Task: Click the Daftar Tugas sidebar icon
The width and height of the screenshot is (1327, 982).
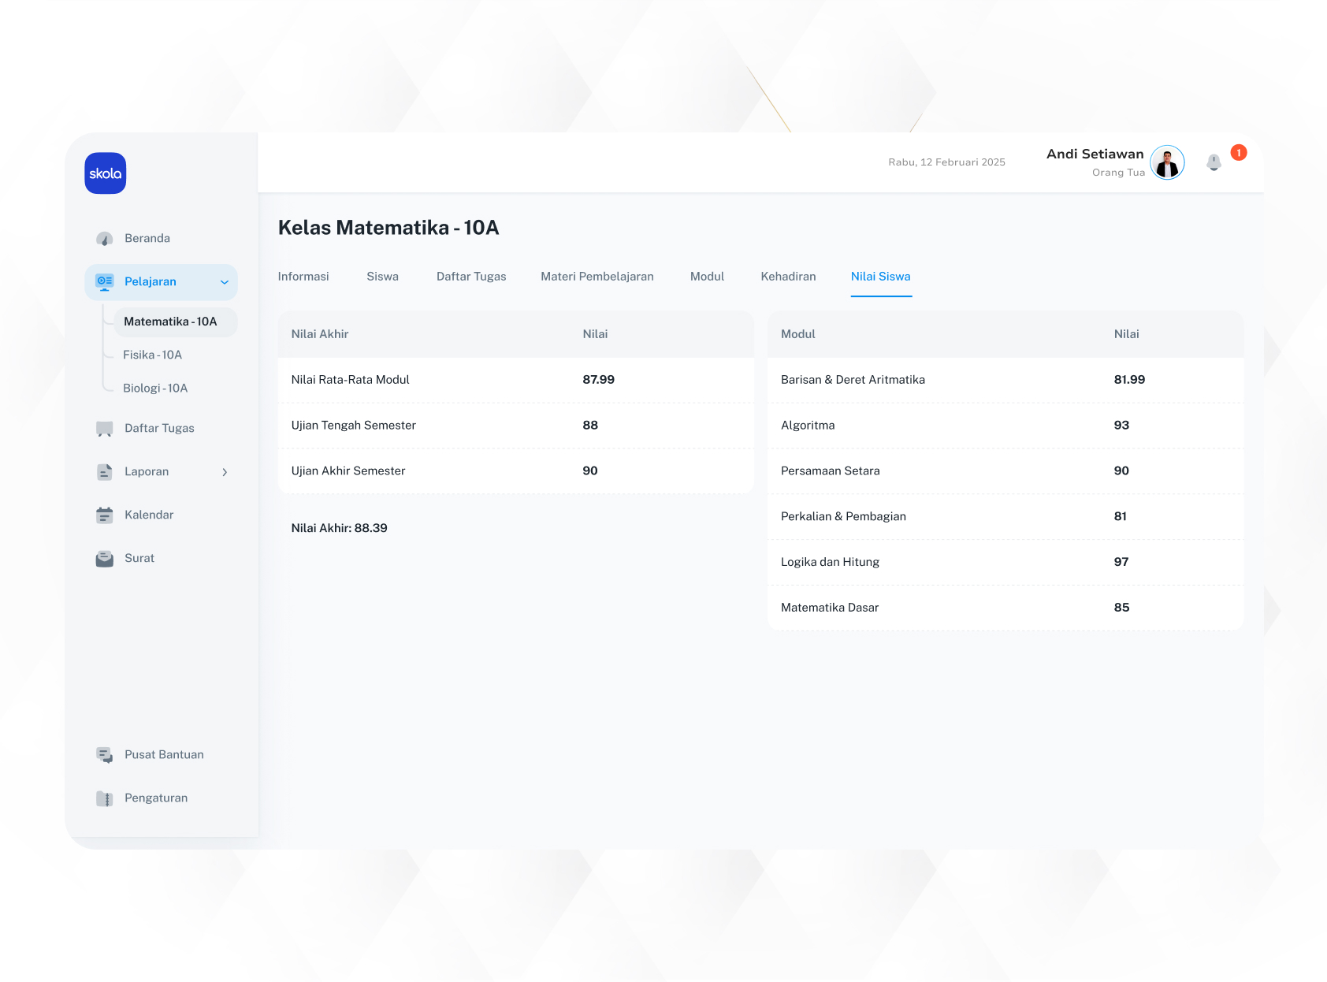Action: click(x=104, y=429)
